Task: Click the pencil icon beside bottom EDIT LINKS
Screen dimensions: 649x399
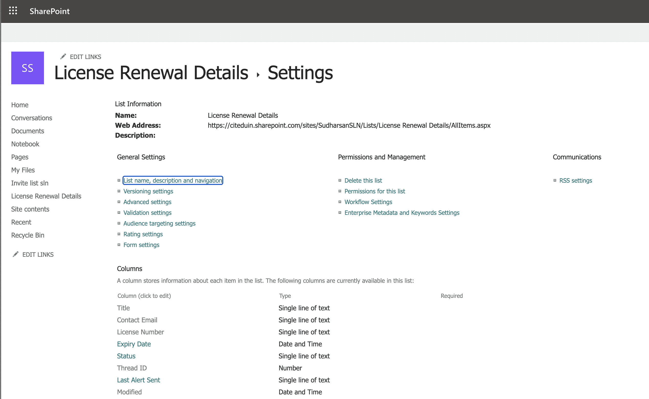Action: (x=16, y=254)
